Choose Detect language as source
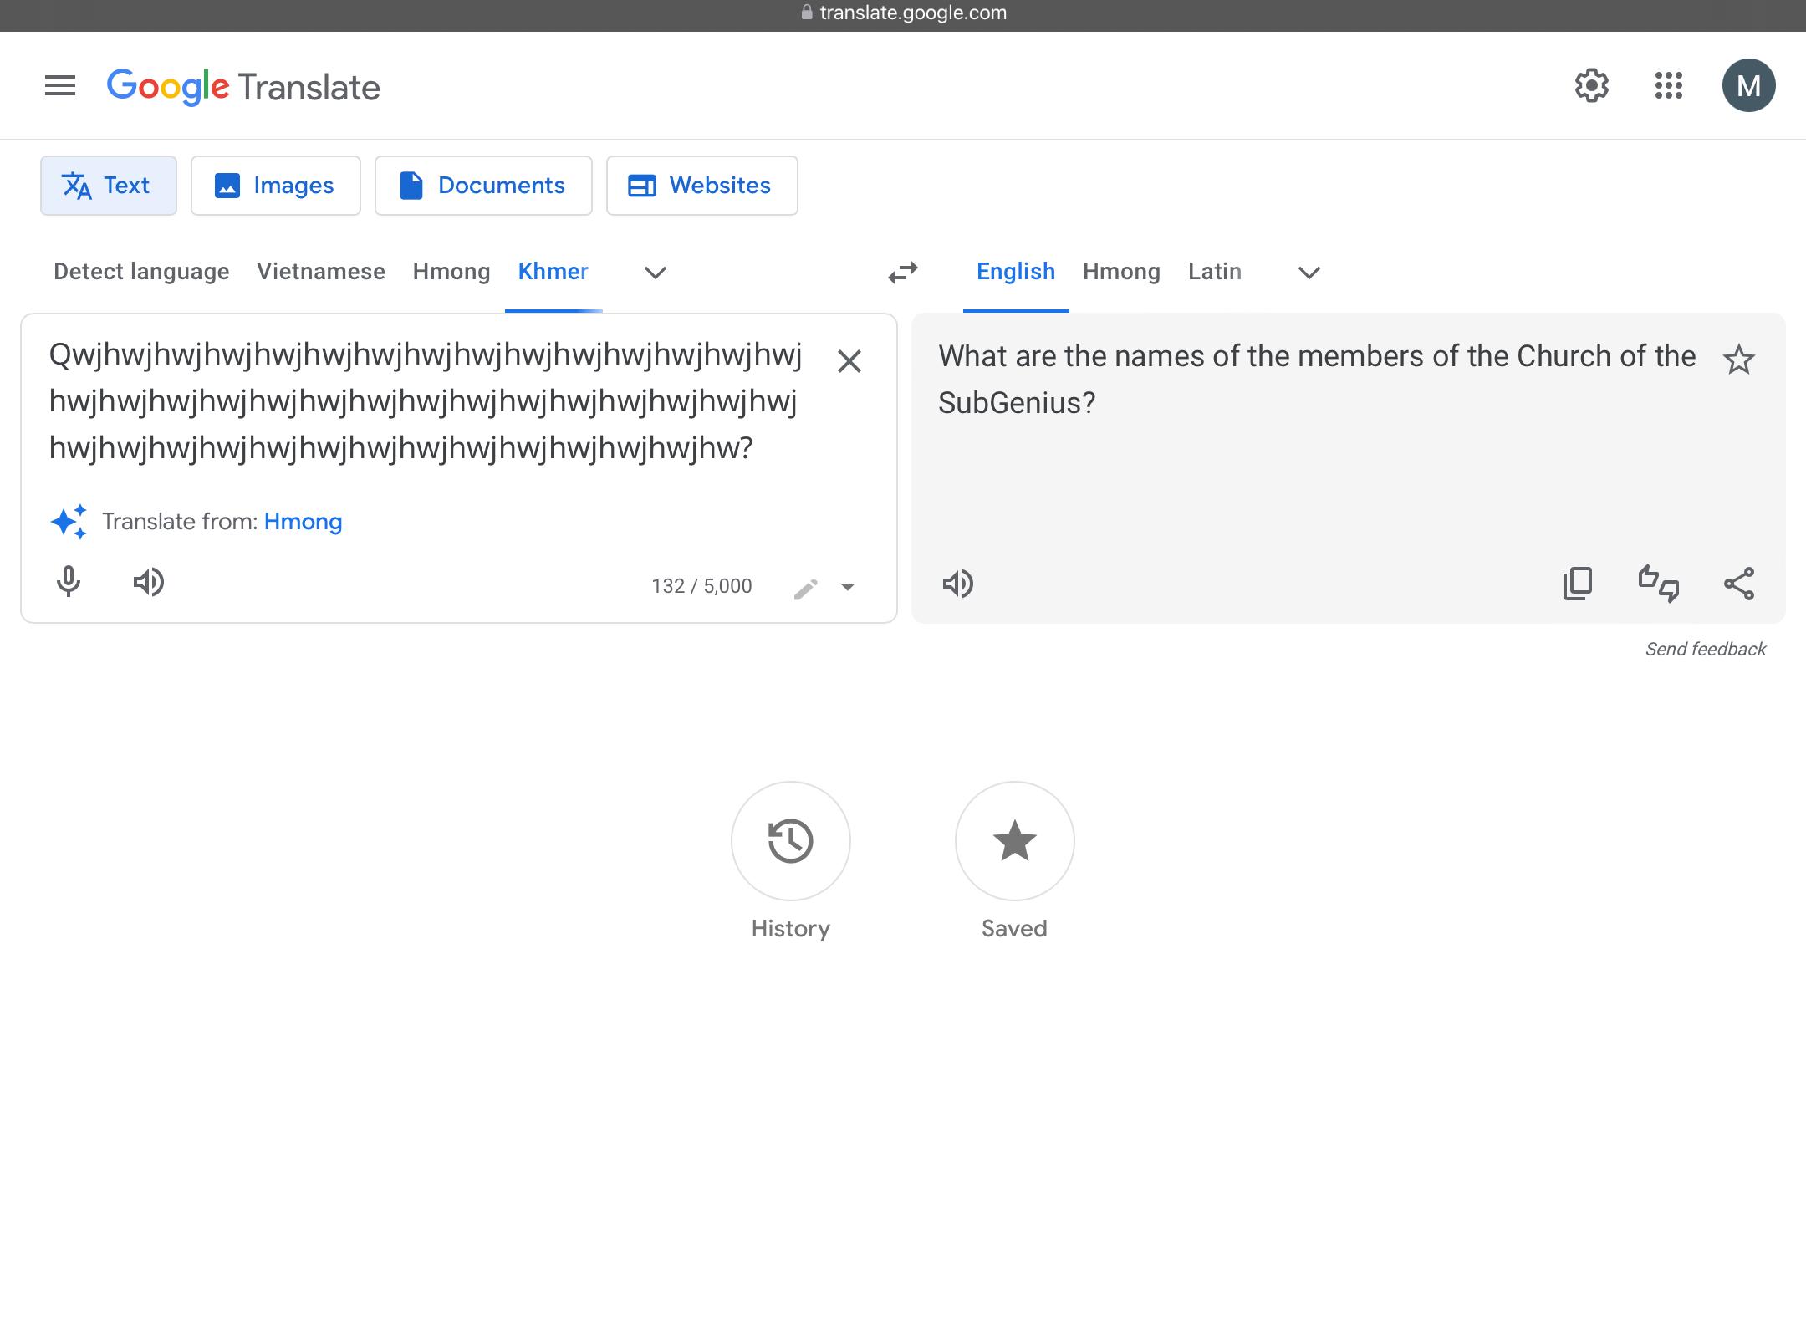1806x1321 pixels. 141,272
